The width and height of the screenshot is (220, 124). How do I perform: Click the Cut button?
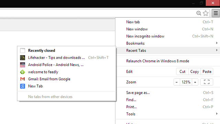coord(183,72)
